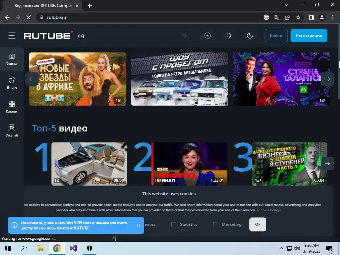The height and width of the screenshot is (255, 340).
Task: Open Главная in the sidebar
Action: pyautogui.click(x=12, y=59)
